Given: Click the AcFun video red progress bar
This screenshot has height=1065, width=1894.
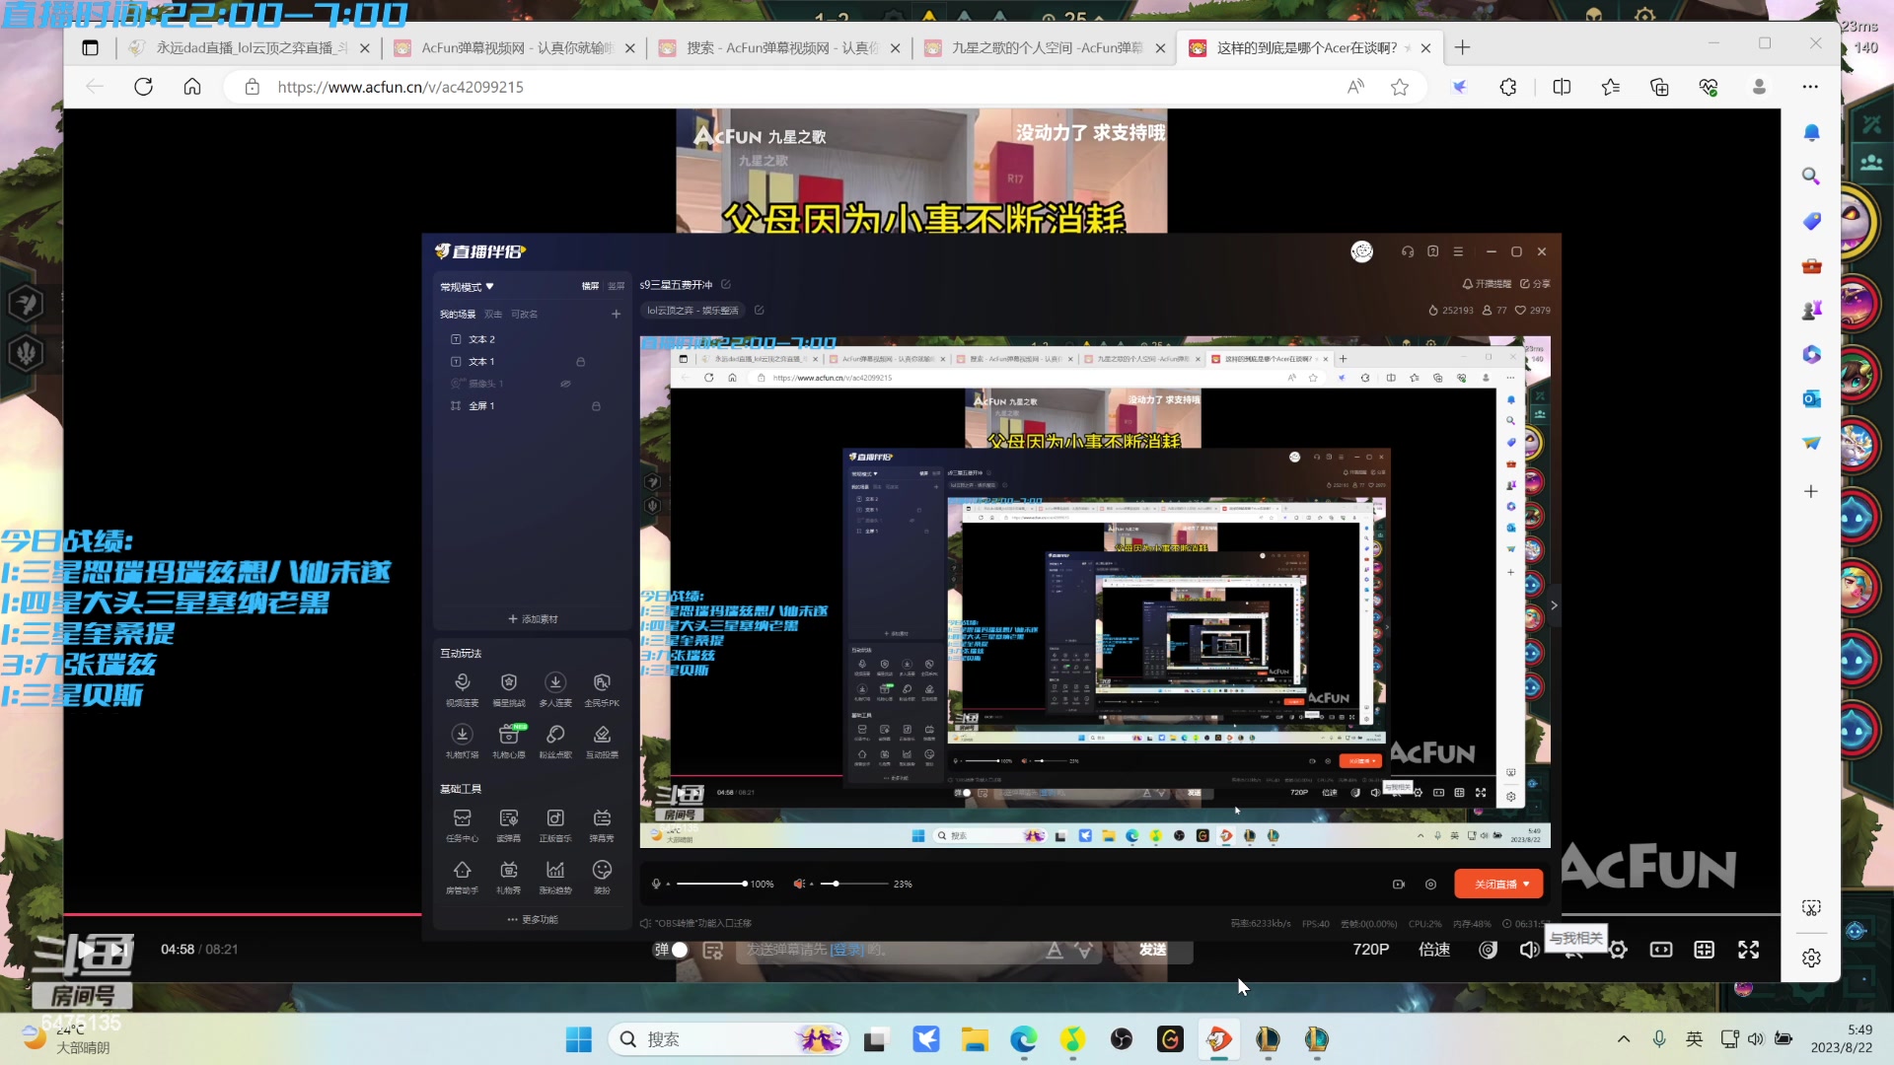Looking at the screenshot, I should [x=242, y=915].
